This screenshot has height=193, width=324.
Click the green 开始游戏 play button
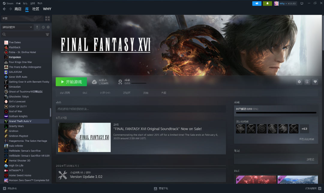pyautogui.click(x=71, y=82)
